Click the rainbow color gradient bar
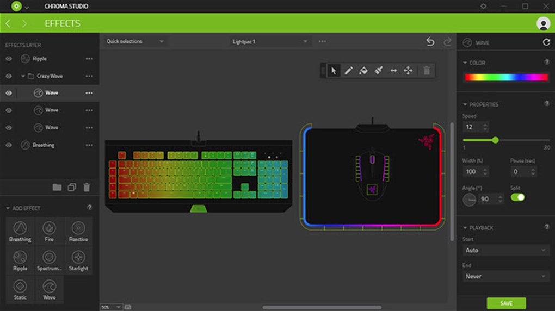555x311 pixels. tap(506, 78)
